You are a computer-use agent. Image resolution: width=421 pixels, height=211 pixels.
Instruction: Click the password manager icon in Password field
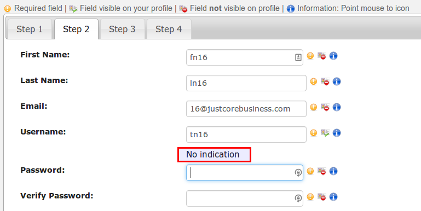click(298, 173)
